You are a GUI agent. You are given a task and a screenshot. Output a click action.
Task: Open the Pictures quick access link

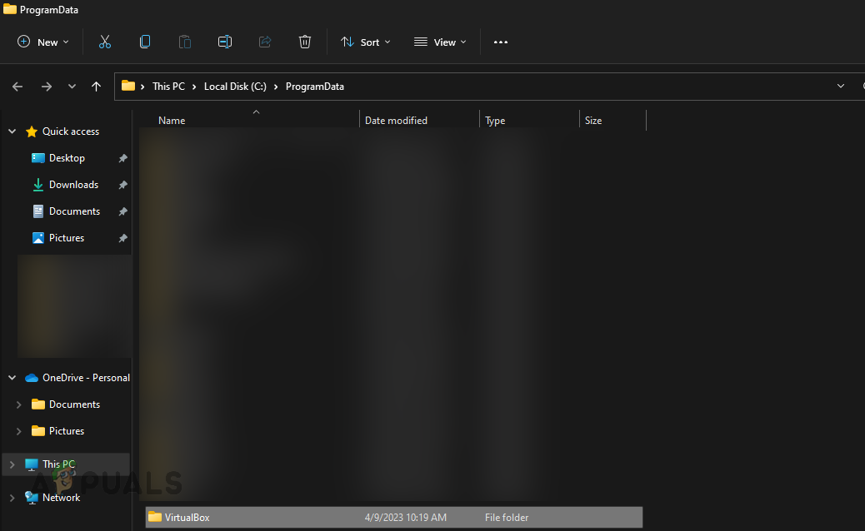point(65,237)
